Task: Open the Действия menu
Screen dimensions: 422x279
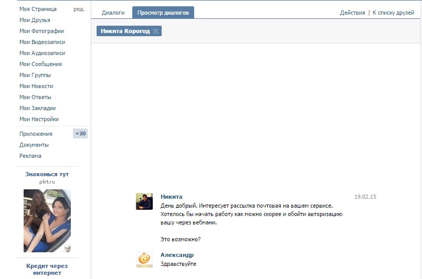Action: 352,13
